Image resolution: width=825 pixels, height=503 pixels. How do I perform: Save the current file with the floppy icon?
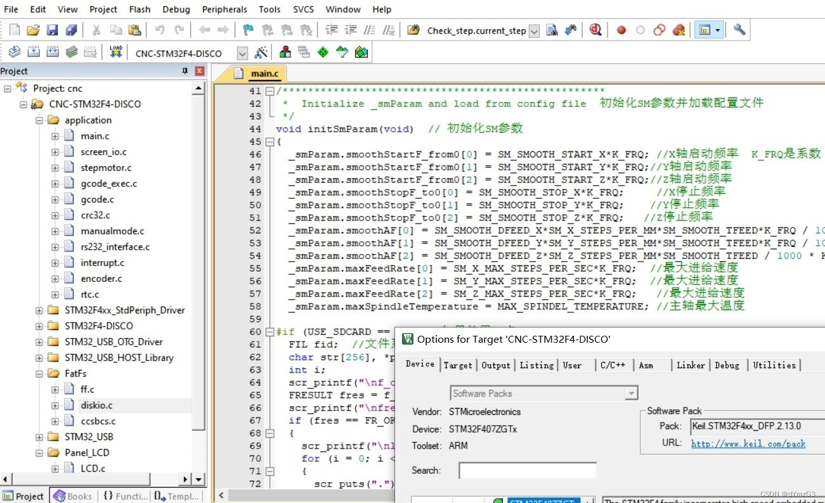click(52, 30)
